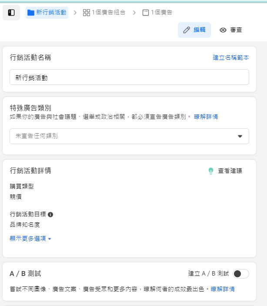Click the lightbulb suggestions icon
Image resolution: width=267 pixels, height=306 pixels.
tap(211, 171)
